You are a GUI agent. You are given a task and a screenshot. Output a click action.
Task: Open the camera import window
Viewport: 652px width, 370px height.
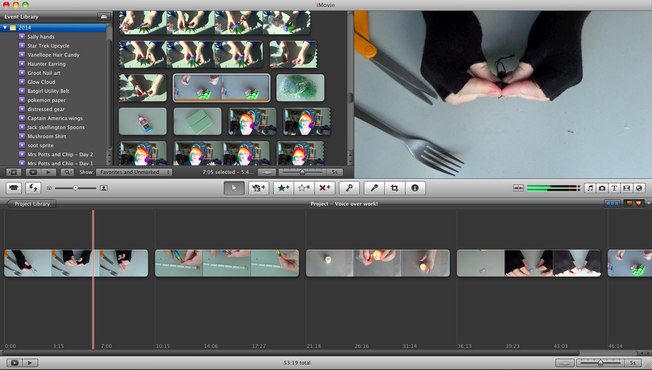tap(14, 187)
